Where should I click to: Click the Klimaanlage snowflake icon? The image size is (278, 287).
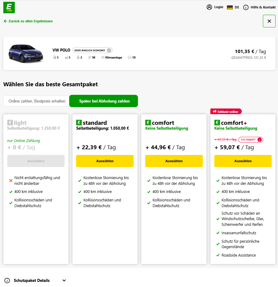pyautogui.click(x=103, y=58)
